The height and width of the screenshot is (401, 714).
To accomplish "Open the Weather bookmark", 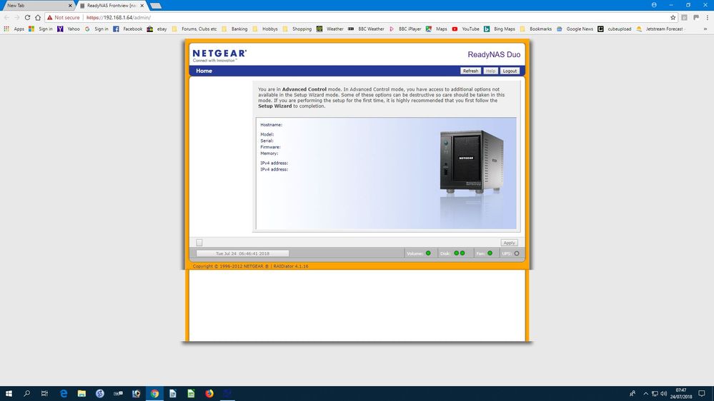I will 330,29.
